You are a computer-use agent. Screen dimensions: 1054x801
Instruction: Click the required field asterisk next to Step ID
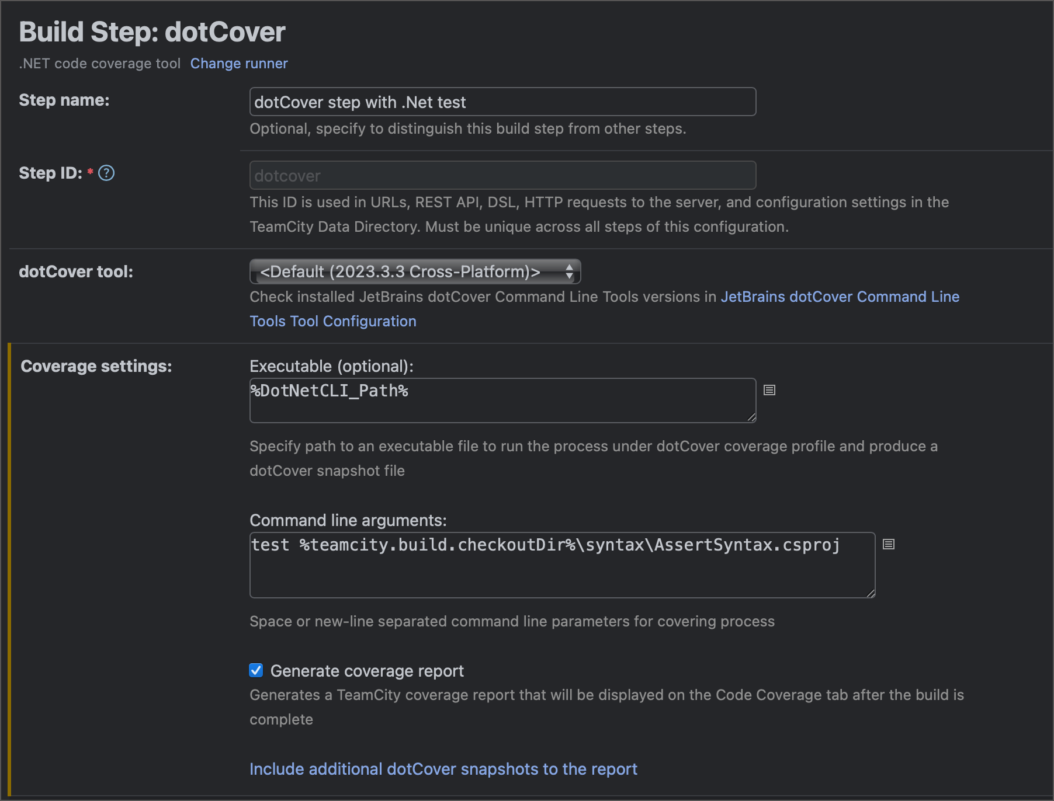click(91, 170)
